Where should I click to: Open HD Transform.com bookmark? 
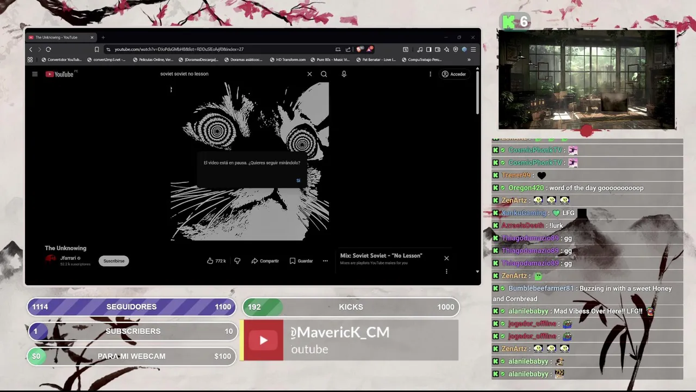coord(288,59)
